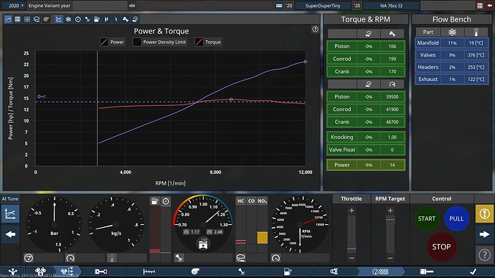Image resolution: width=495 pixels, height=278 pixels.
Task: Click the SuperDuperTiny family name field
Action: [x=323, y=5]
